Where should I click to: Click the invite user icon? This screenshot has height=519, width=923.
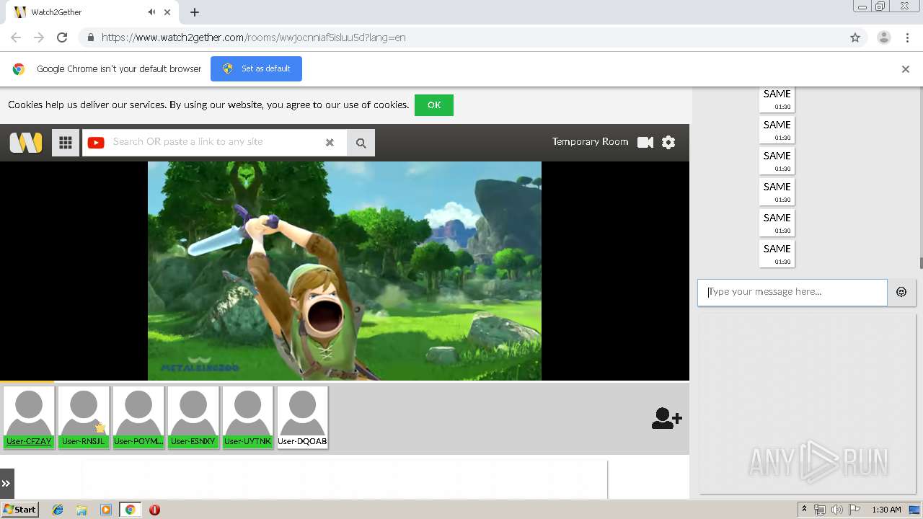(x=666, y=419)
